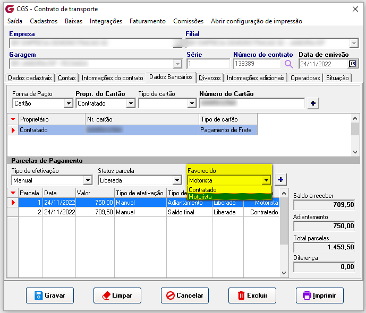Click scroll down arrow in Parcelas table
Image resolution: width=366 pixels, height=313 pixels.
[x=284, y=273]
